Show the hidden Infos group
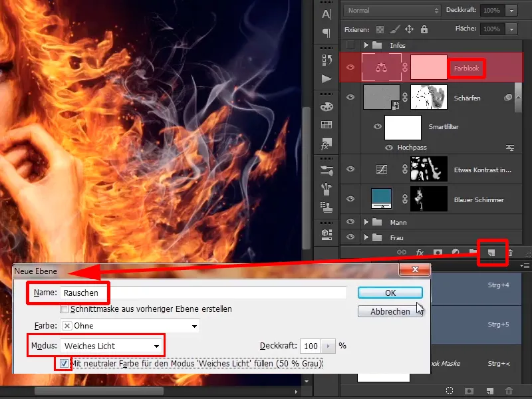Image resolution: width=532 pixels, height=399 pixels. [x=350, y=45]
